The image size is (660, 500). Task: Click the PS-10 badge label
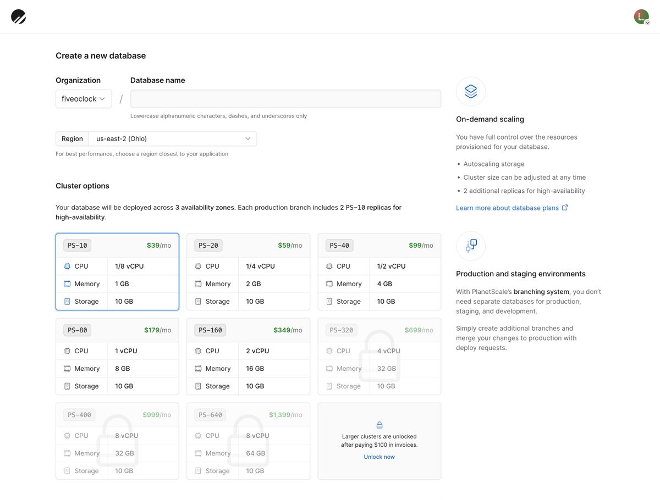coord(77,246)
